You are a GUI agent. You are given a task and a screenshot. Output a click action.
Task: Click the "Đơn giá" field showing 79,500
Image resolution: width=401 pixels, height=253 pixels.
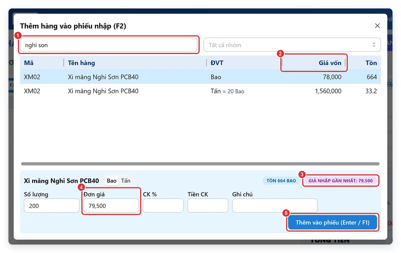tap(111, 206)
